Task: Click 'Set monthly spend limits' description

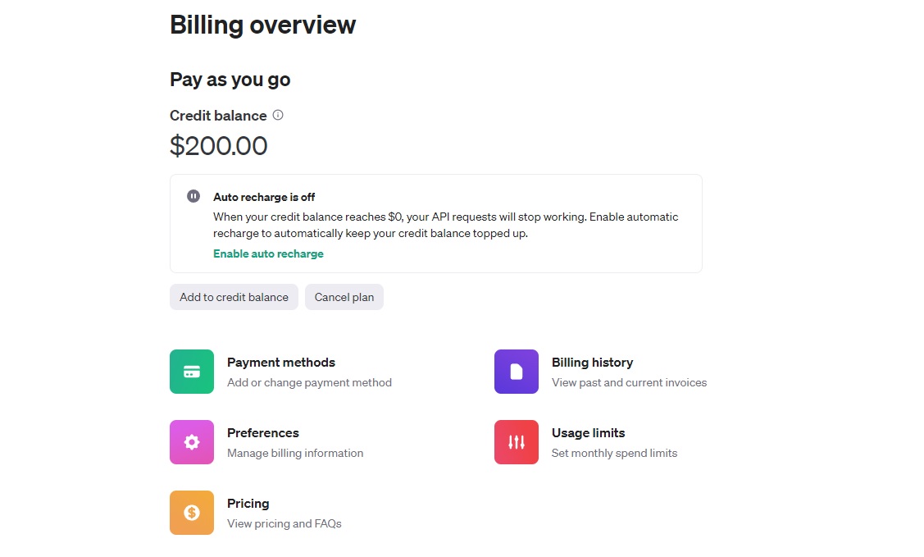Action: pos(614,453)
